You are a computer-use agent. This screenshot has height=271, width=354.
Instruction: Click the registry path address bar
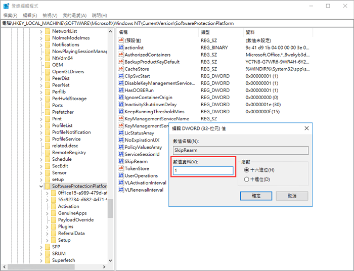tap(177, 23)
